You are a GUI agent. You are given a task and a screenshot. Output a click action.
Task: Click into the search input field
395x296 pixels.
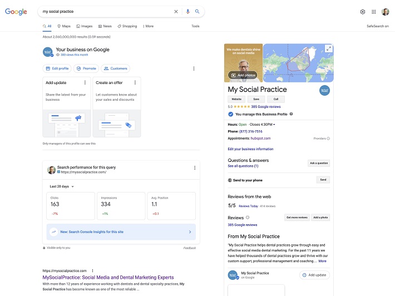pos(106,12)
